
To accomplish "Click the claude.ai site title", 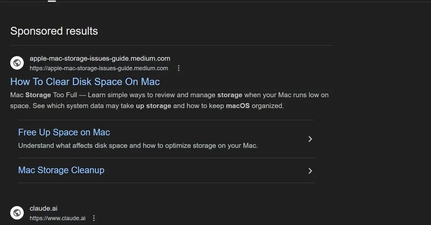I will coord(43,208).
